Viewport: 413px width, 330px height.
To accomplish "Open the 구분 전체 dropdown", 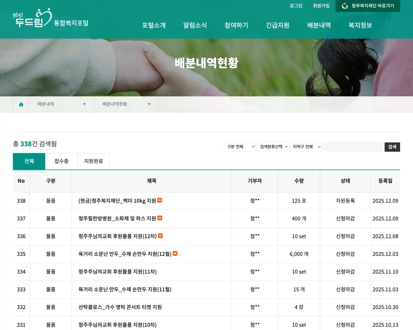I will click(x=240, y=146).
